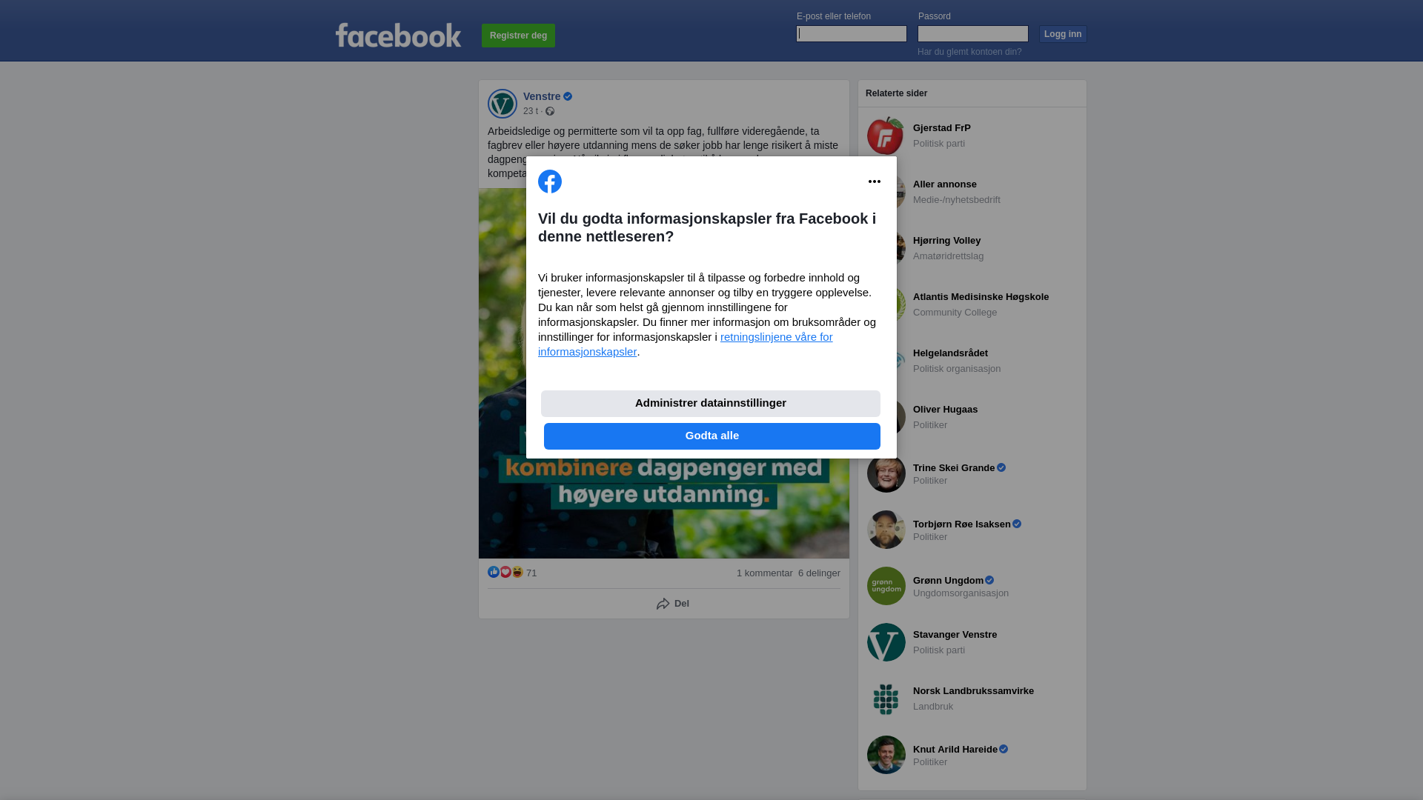Image resolution: width=1423 pixels, height=800 pixels.
Task: Accept all cookies with Godta alle
Action: 712,436
